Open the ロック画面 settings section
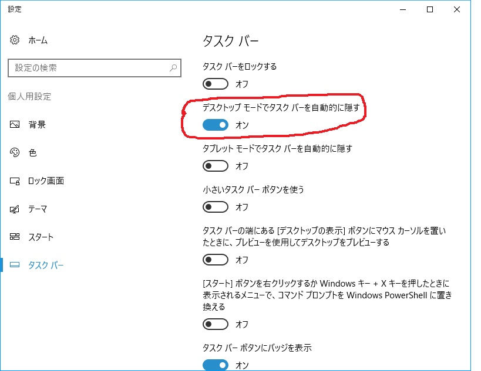Viewport: 481px width, 371px height. click(x=46, y=181)
